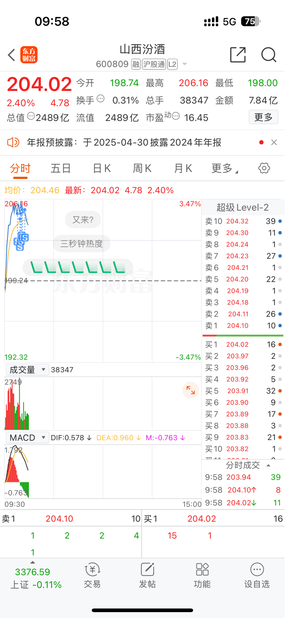Tap the 均价 204.46 label
The width and height of the screenshot is (285, 618).
point(32,190)
